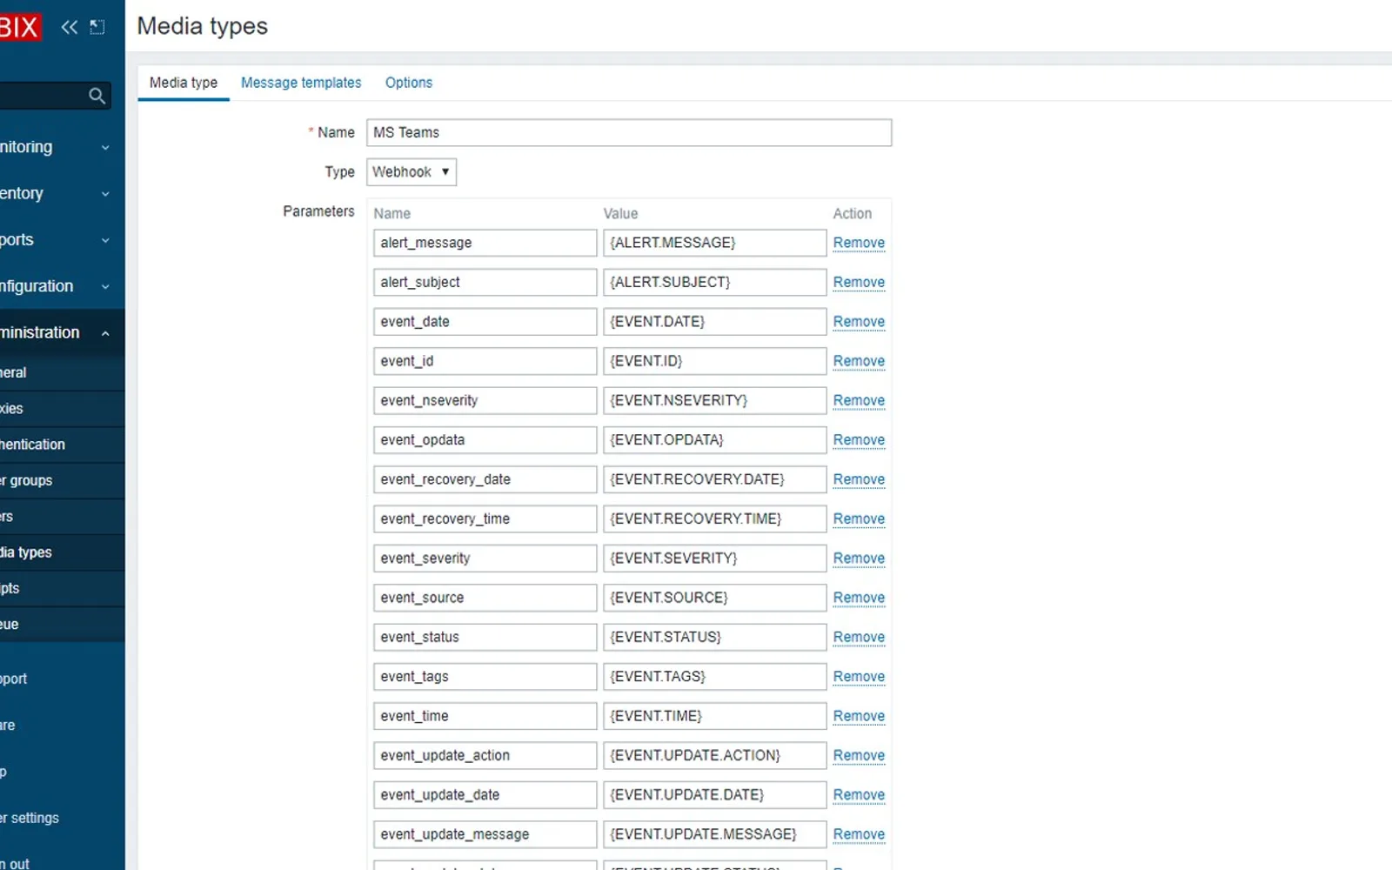Edit the {EVENT.UPDATE.DATE} value field

[x=715, y=795]
